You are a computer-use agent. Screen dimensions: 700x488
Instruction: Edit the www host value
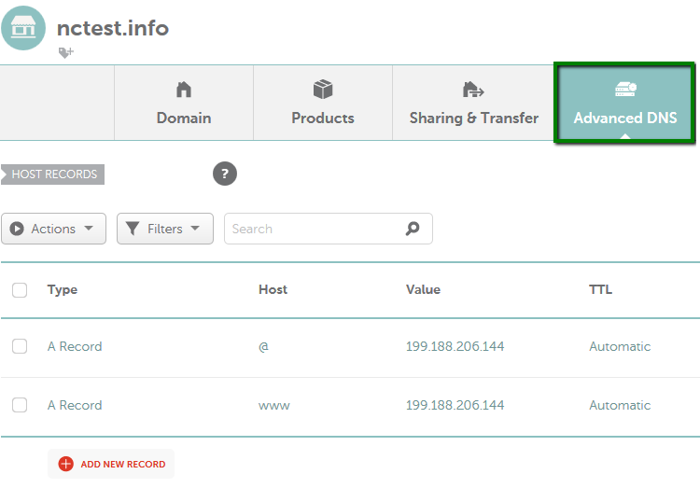274,406
